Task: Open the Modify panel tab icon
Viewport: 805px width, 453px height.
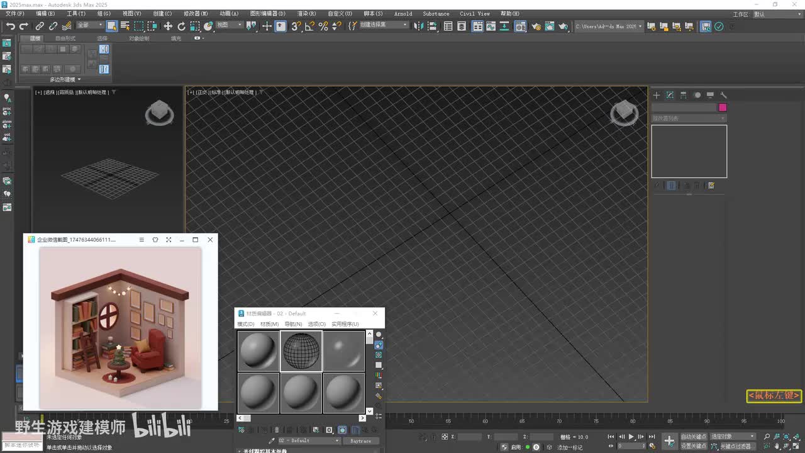Action: (x=670, y=95)
